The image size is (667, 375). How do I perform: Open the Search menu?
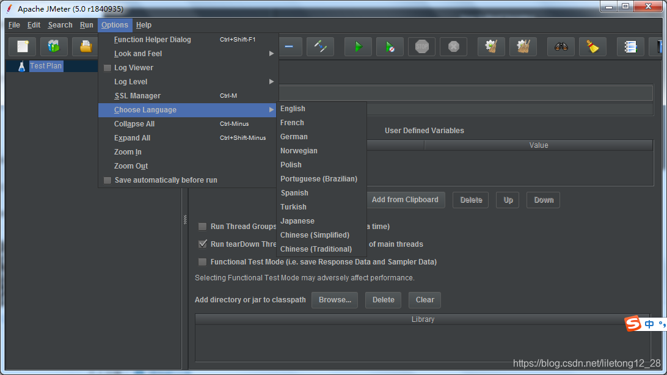point(60,25)
